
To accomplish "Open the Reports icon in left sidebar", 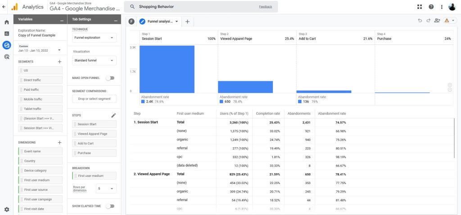I will pos(6,33).
